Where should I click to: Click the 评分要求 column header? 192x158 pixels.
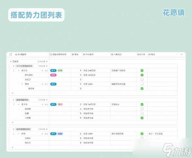point(96,54)
